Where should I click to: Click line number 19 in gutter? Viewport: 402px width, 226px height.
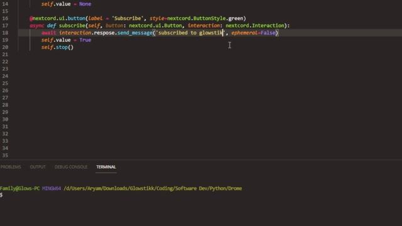pos(5,40)
